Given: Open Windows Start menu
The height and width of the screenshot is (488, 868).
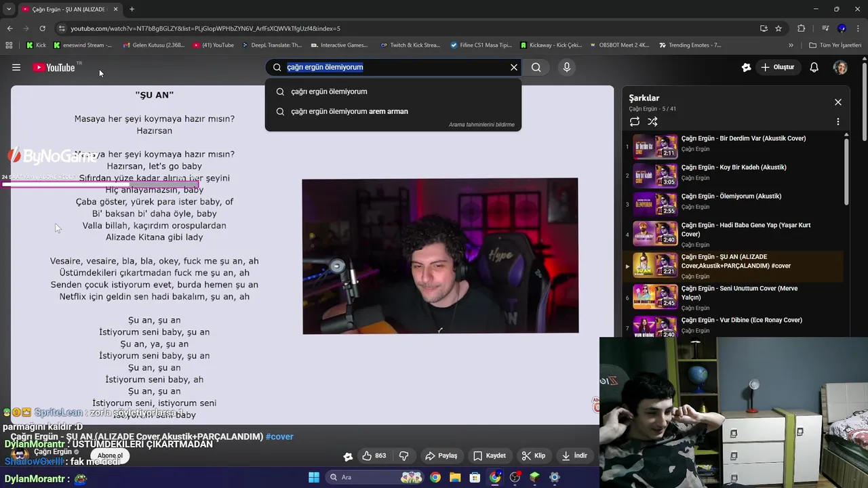Looking at the screenshot, I should click(313, 477).
